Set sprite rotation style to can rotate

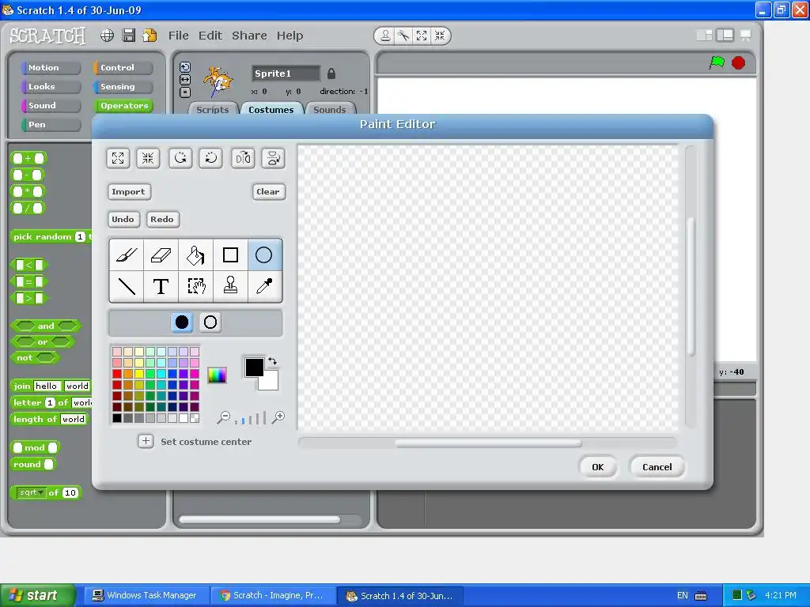point(185,67)
